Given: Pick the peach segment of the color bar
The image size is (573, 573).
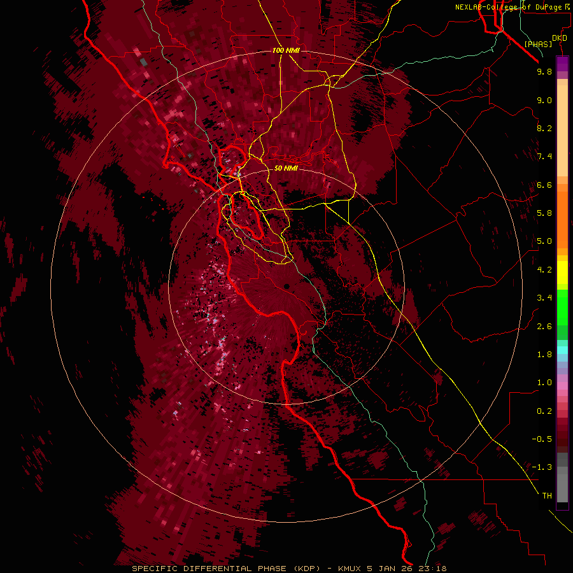Looking at the screenshot, I should [x=562, y=128].
